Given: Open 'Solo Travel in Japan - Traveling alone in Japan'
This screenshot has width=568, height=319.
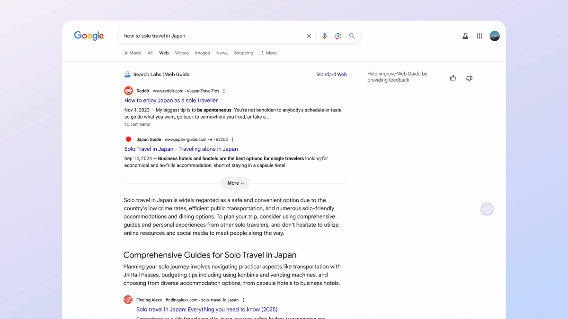Looking at the screenshot, I should 181,149.
